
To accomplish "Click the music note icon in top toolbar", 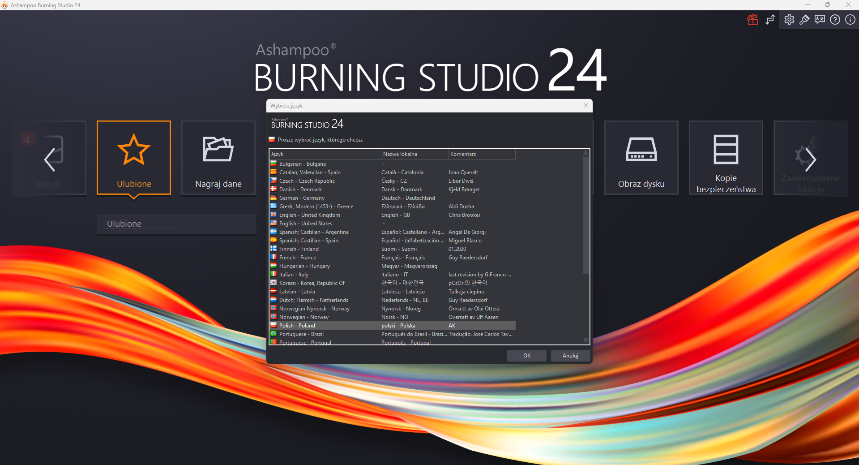I will 770,20.
